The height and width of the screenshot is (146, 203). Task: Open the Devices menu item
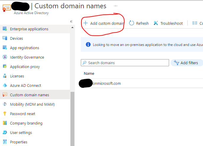35,38
